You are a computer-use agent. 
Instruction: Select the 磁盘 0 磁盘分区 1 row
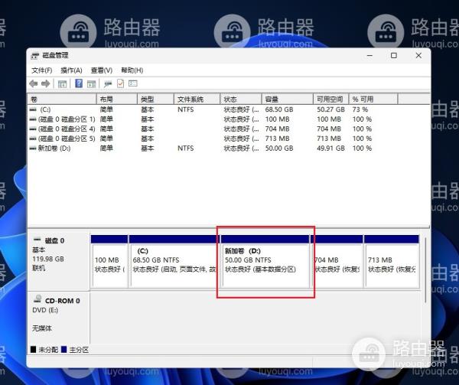pos(200,119)
